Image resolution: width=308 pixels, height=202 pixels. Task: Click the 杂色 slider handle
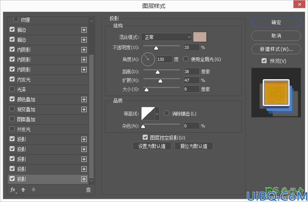click(x=143, y=127)
